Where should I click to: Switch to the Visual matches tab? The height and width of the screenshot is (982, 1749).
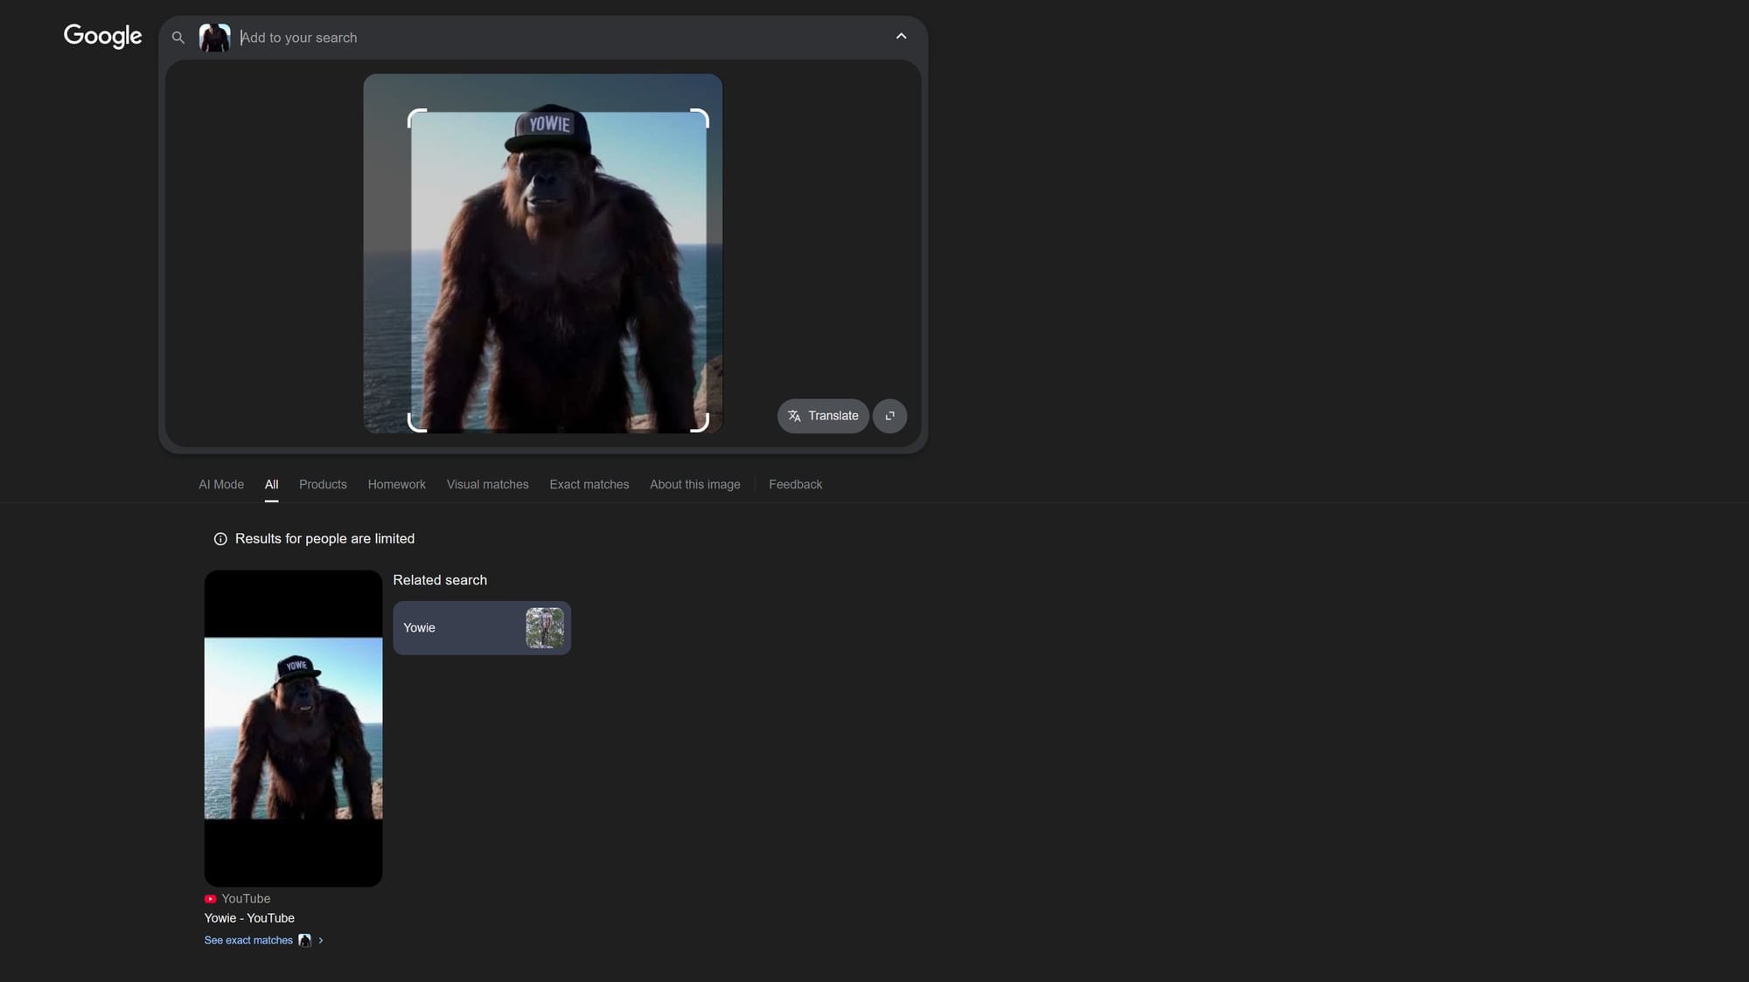point(487,484)
